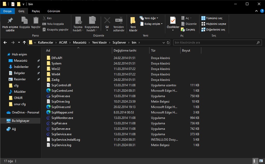Pin with Hızlı erişime sabitle icon
265x164 pixels.
point(10,20)
